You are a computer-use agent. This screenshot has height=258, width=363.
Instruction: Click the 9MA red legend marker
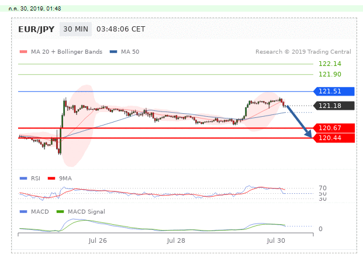point(50,178)
